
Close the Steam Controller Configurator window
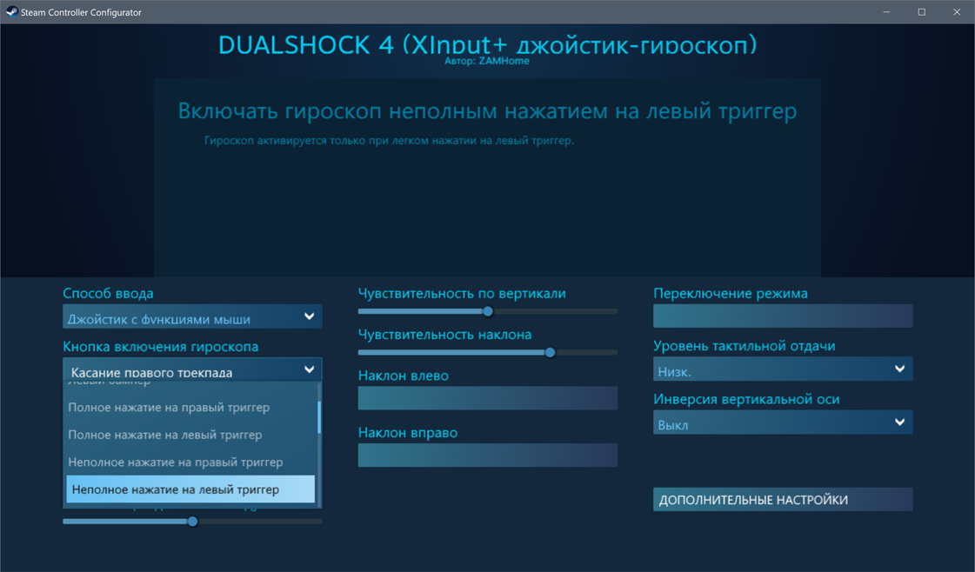click(957, 12)
